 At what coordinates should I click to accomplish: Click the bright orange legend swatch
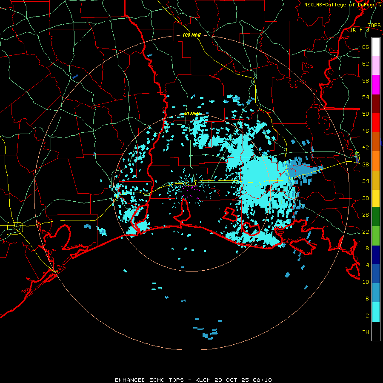[x=376, y=161]
